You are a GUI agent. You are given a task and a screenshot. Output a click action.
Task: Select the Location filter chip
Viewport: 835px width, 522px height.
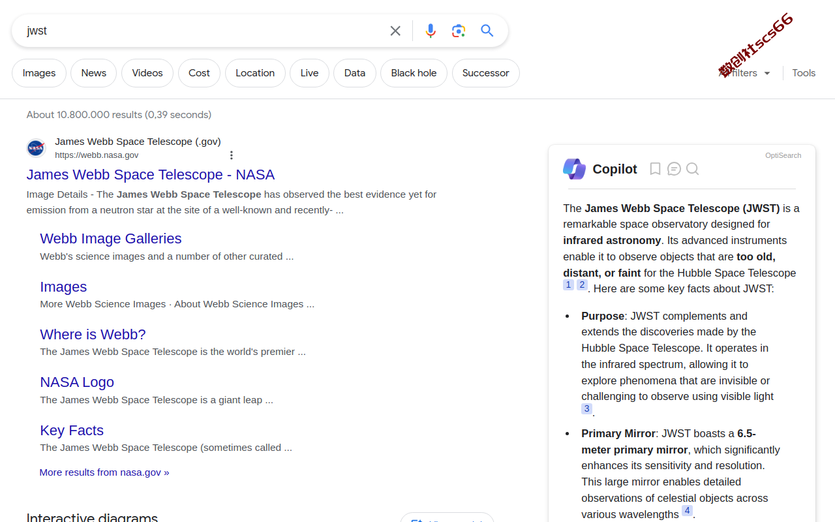tap(255, 73)
